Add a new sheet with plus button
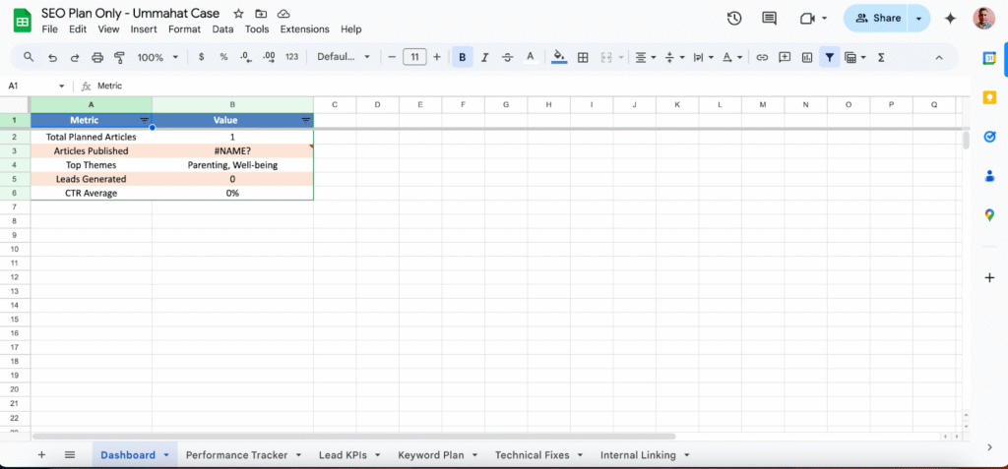The height and width of the screenshot is (469, 1008). pyautogui.click(x=41, y=455)
